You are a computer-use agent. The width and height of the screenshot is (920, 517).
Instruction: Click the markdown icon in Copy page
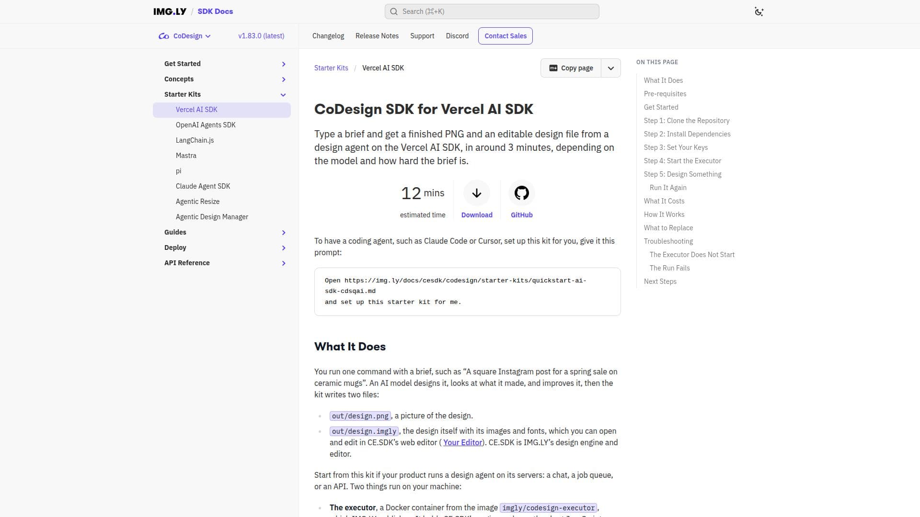[x=553, y=68]
